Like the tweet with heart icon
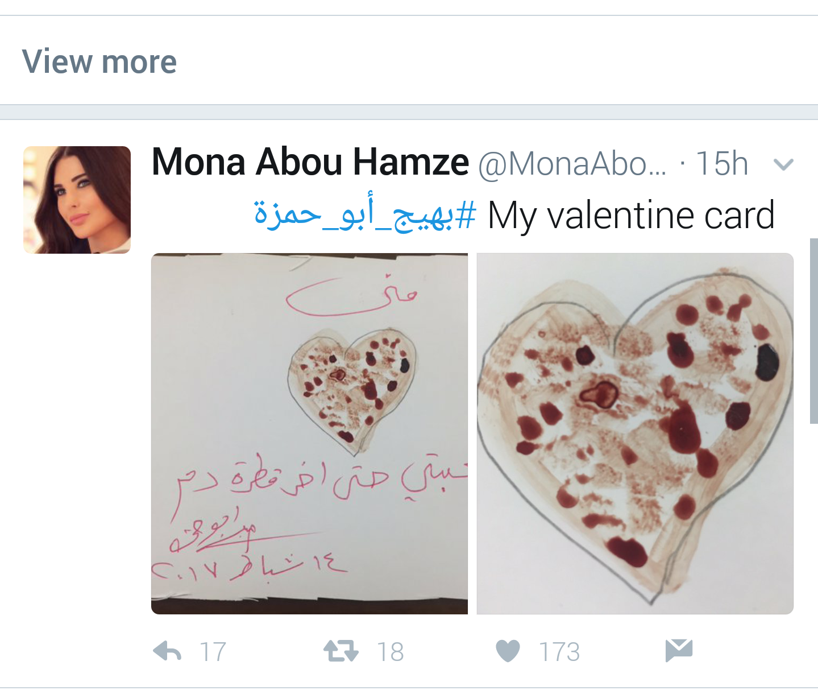This screenshot has width=818, height=690. tap(508, 651)
